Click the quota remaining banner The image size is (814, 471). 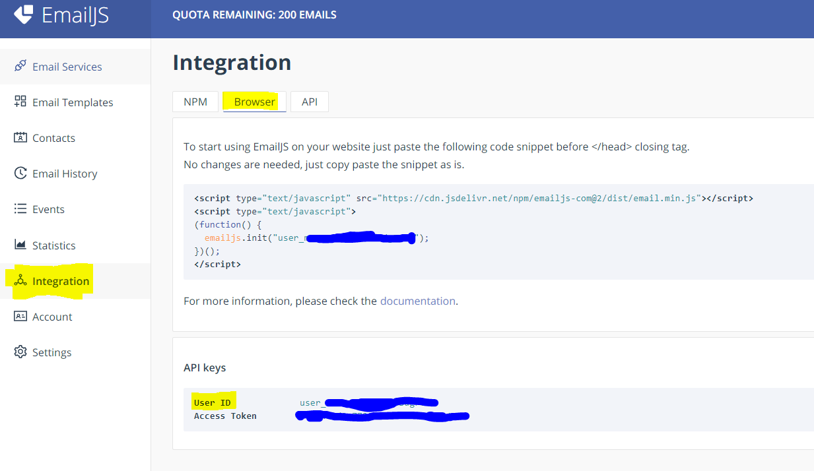pyautogui.click(x=254, y=14)
